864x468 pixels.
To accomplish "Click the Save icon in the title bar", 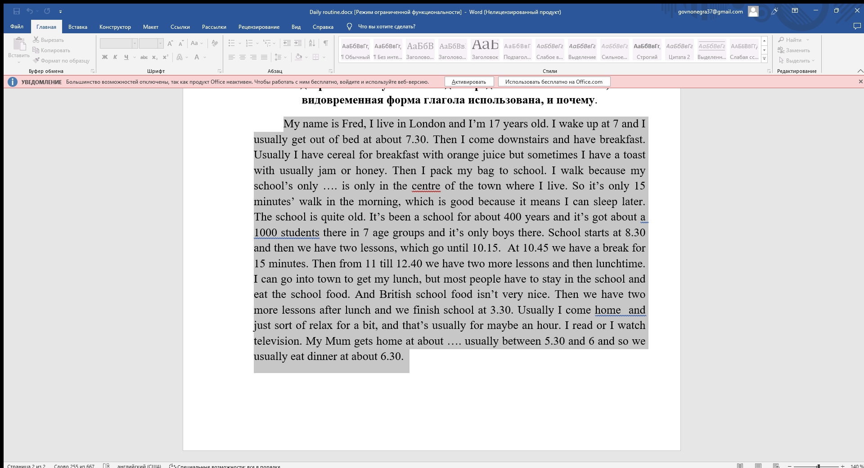I will [17, 11].
